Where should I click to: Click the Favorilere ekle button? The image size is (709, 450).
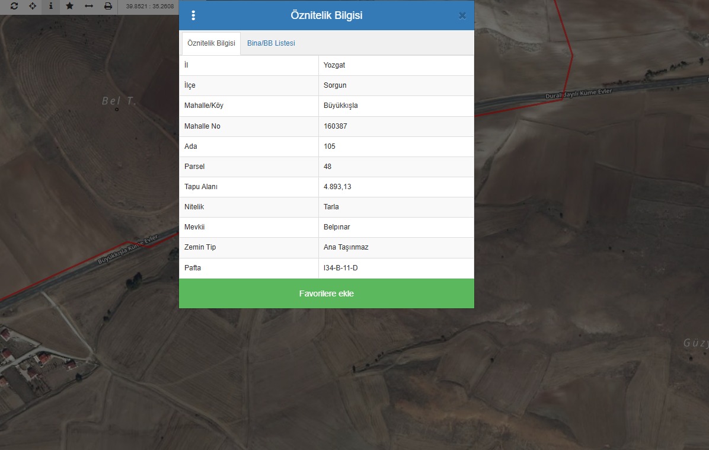coord(327,293)
